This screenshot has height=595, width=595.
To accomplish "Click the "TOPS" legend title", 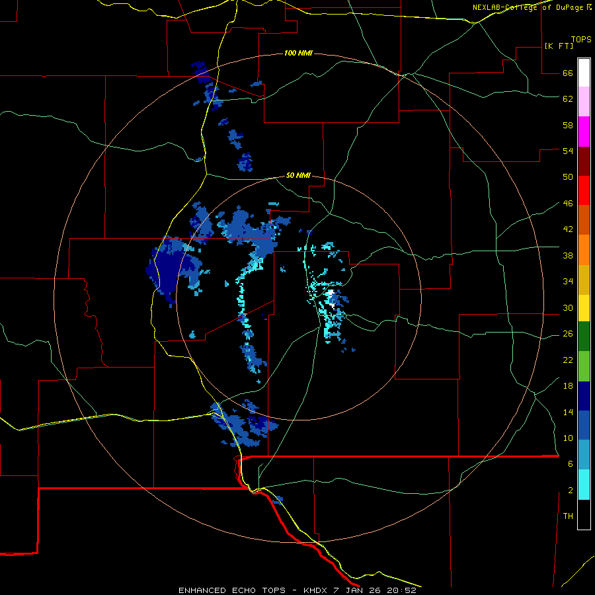I will 581,40.
